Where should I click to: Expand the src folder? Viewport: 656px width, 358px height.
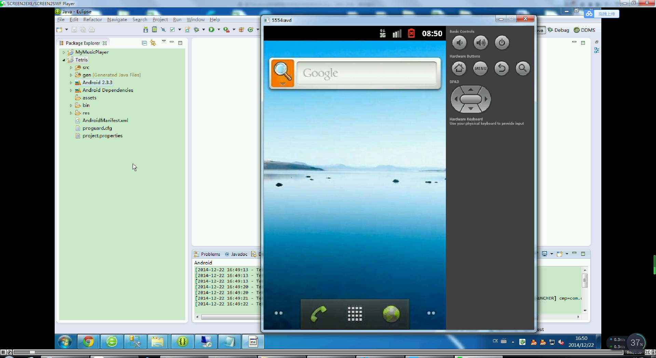tap(71, 68)
